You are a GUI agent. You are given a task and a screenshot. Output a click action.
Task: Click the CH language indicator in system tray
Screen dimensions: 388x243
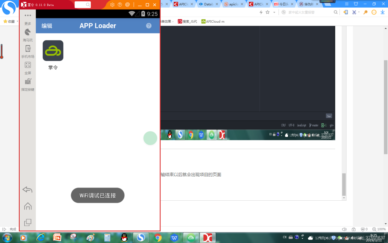pos(284,237)
